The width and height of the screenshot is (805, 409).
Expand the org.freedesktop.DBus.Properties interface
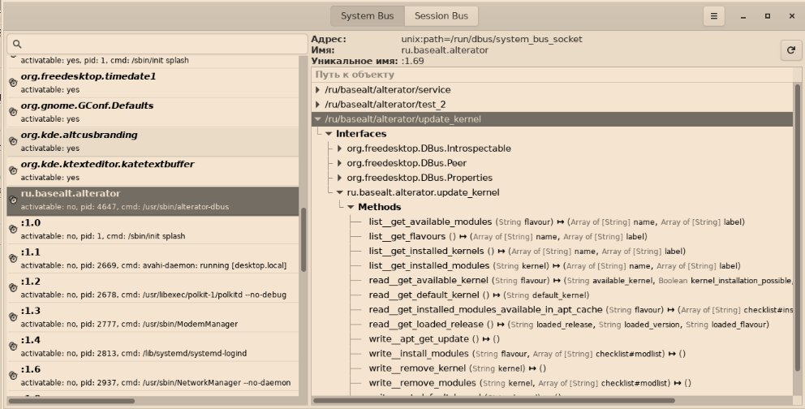(340, 178)
